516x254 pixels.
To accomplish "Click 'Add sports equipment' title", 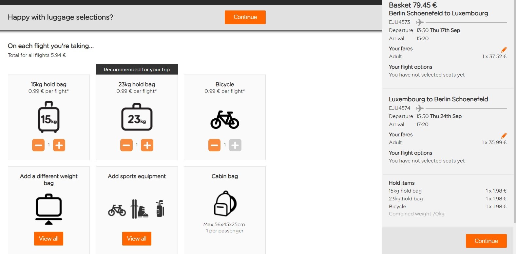I will coord(137,176).
